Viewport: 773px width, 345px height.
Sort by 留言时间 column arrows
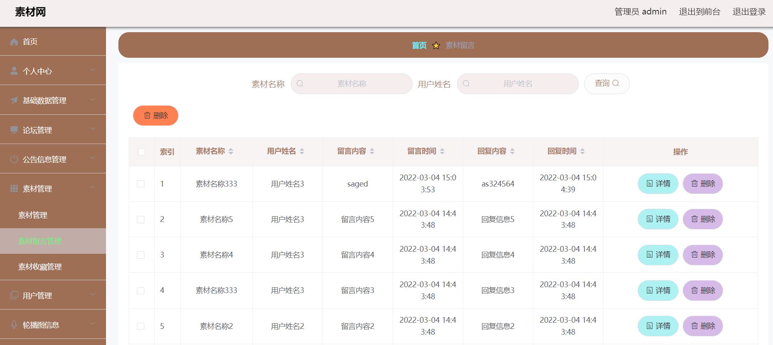[442, 151]
